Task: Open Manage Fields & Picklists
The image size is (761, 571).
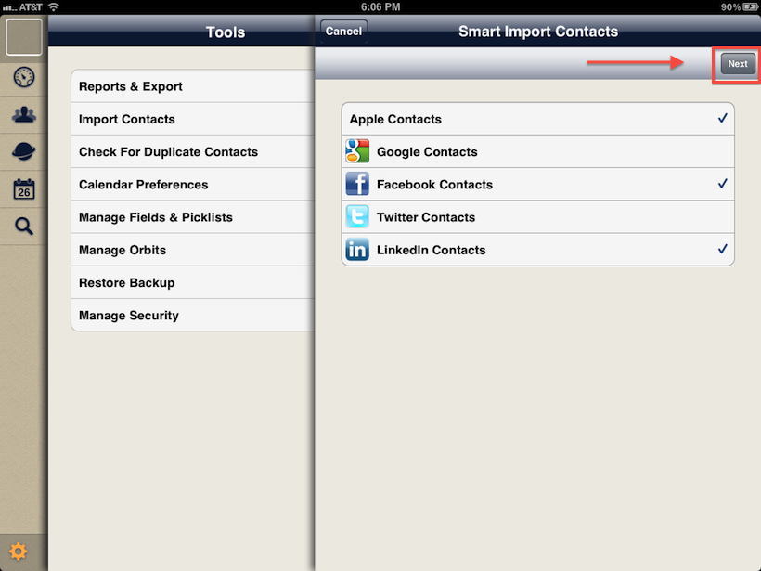Action: click(156, 217)
